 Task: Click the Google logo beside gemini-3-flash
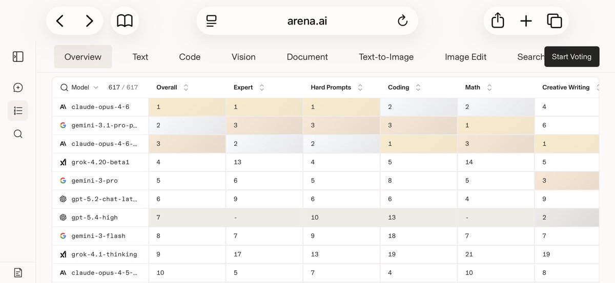click(63, 236)
